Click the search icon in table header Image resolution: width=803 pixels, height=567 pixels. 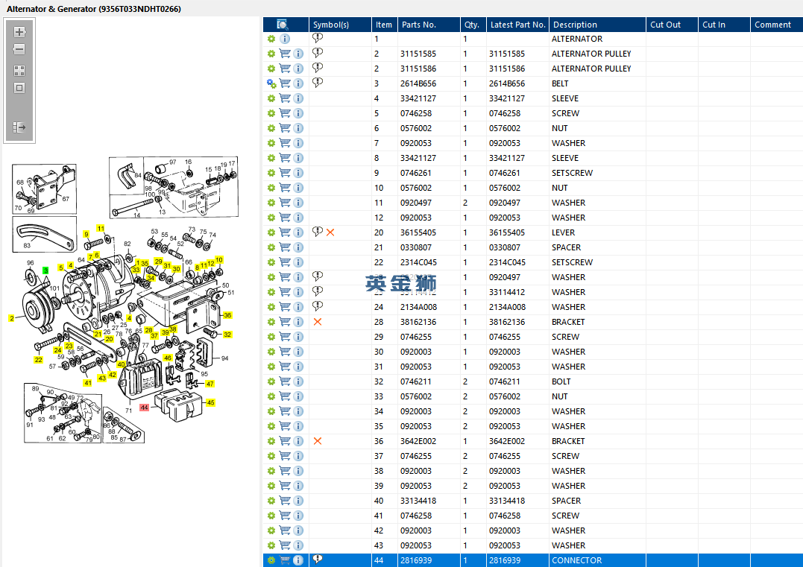(x=283, y=25)
